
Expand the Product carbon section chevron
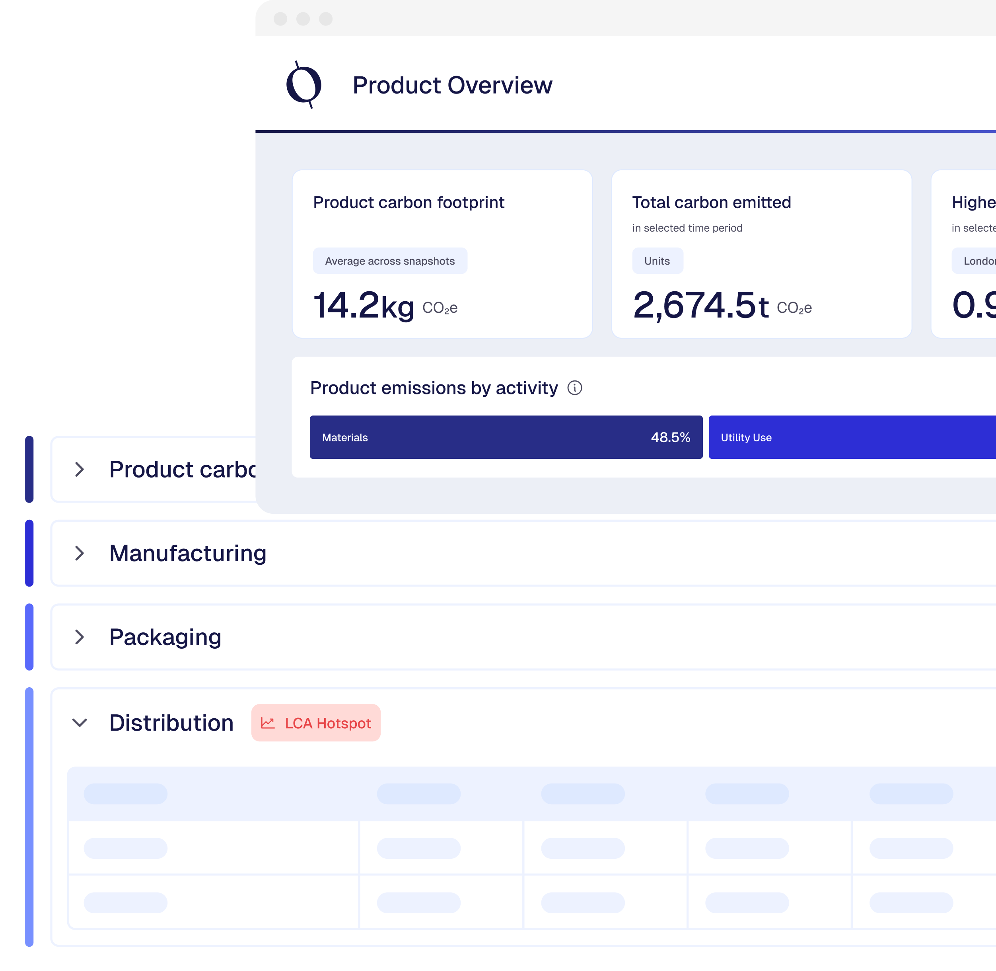click(80, 470)
